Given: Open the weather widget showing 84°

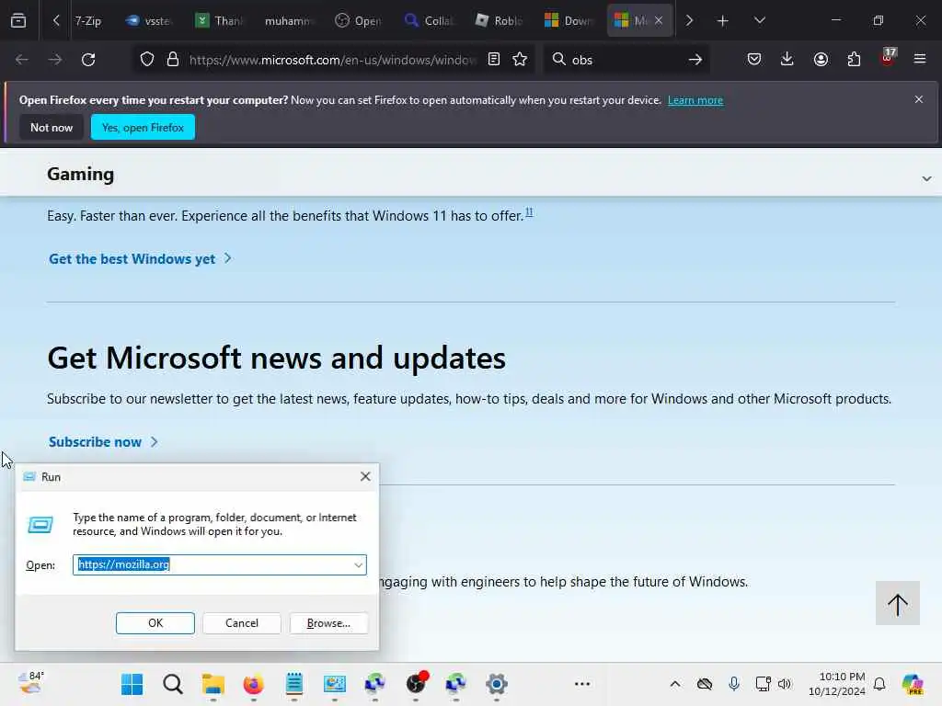Looking at the screenshot, I should [31, 683].
